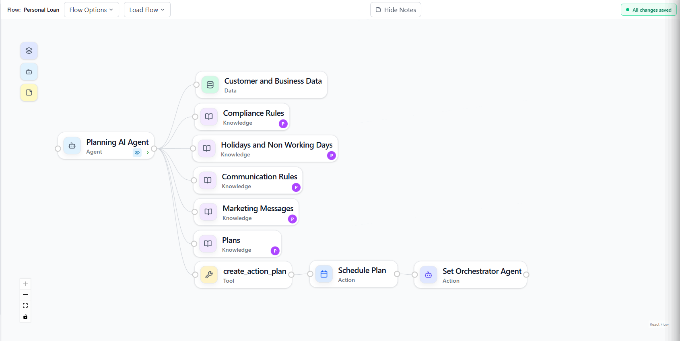The height and width of the screenshot is (341, 680).
Task: Hide notes using the Hide Notes button
Action: tap(396, 10)
